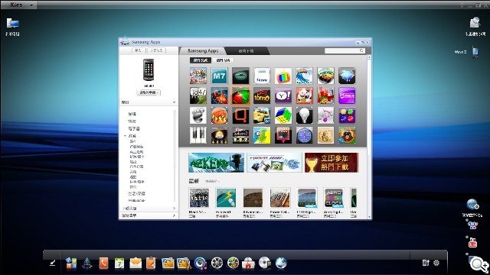Open the computer icon on desktop top-left
490x275 pixels.
12,24
